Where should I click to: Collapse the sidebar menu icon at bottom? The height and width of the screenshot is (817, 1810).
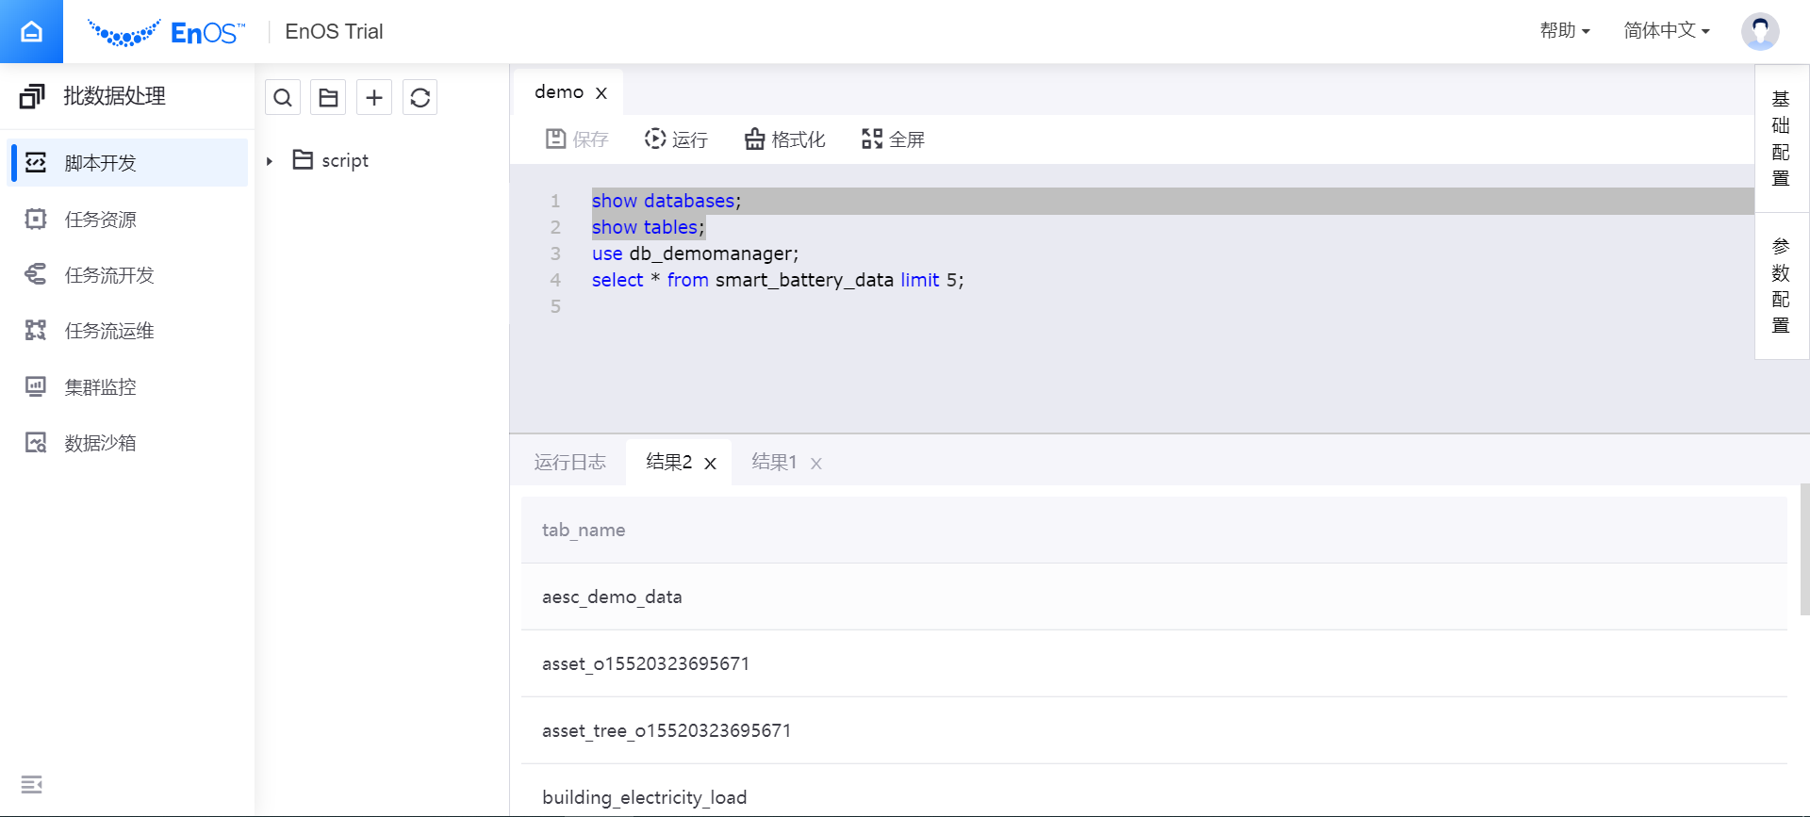point(31,784)
